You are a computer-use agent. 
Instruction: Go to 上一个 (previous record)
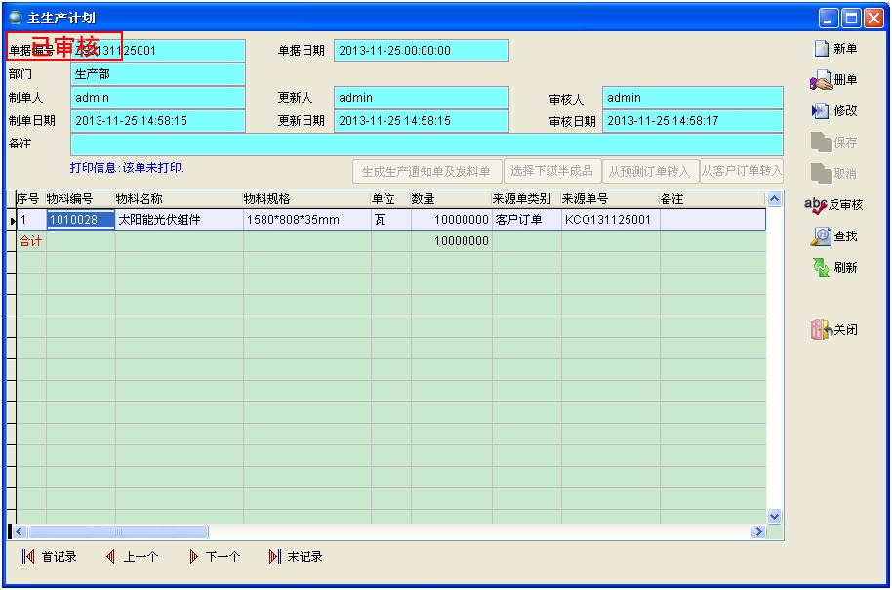111,557
